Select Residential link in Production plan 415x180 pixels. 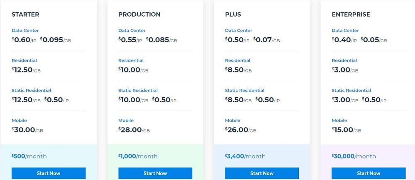[x=131, y=60]
